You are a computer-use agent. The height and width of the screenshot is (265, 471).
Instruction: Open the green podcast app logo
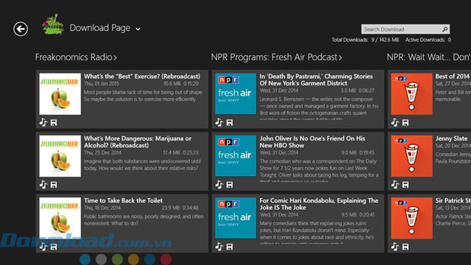coord(53,24)
